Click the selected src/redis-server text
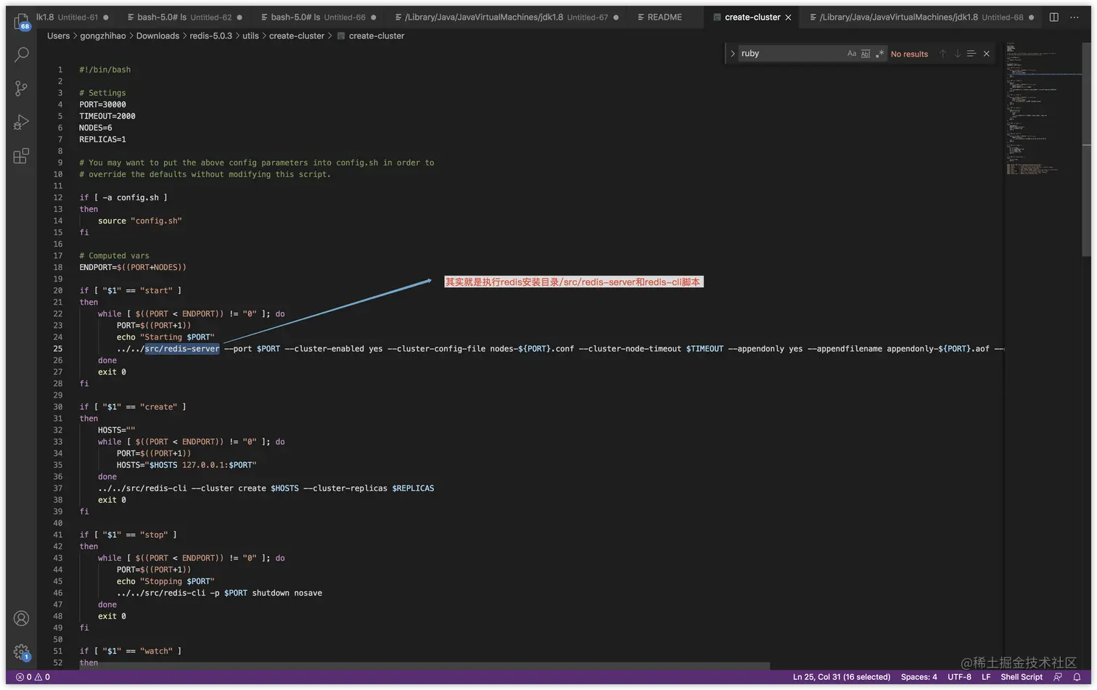The width and height of the screenshot is (1097, 690). coord(182,349)
